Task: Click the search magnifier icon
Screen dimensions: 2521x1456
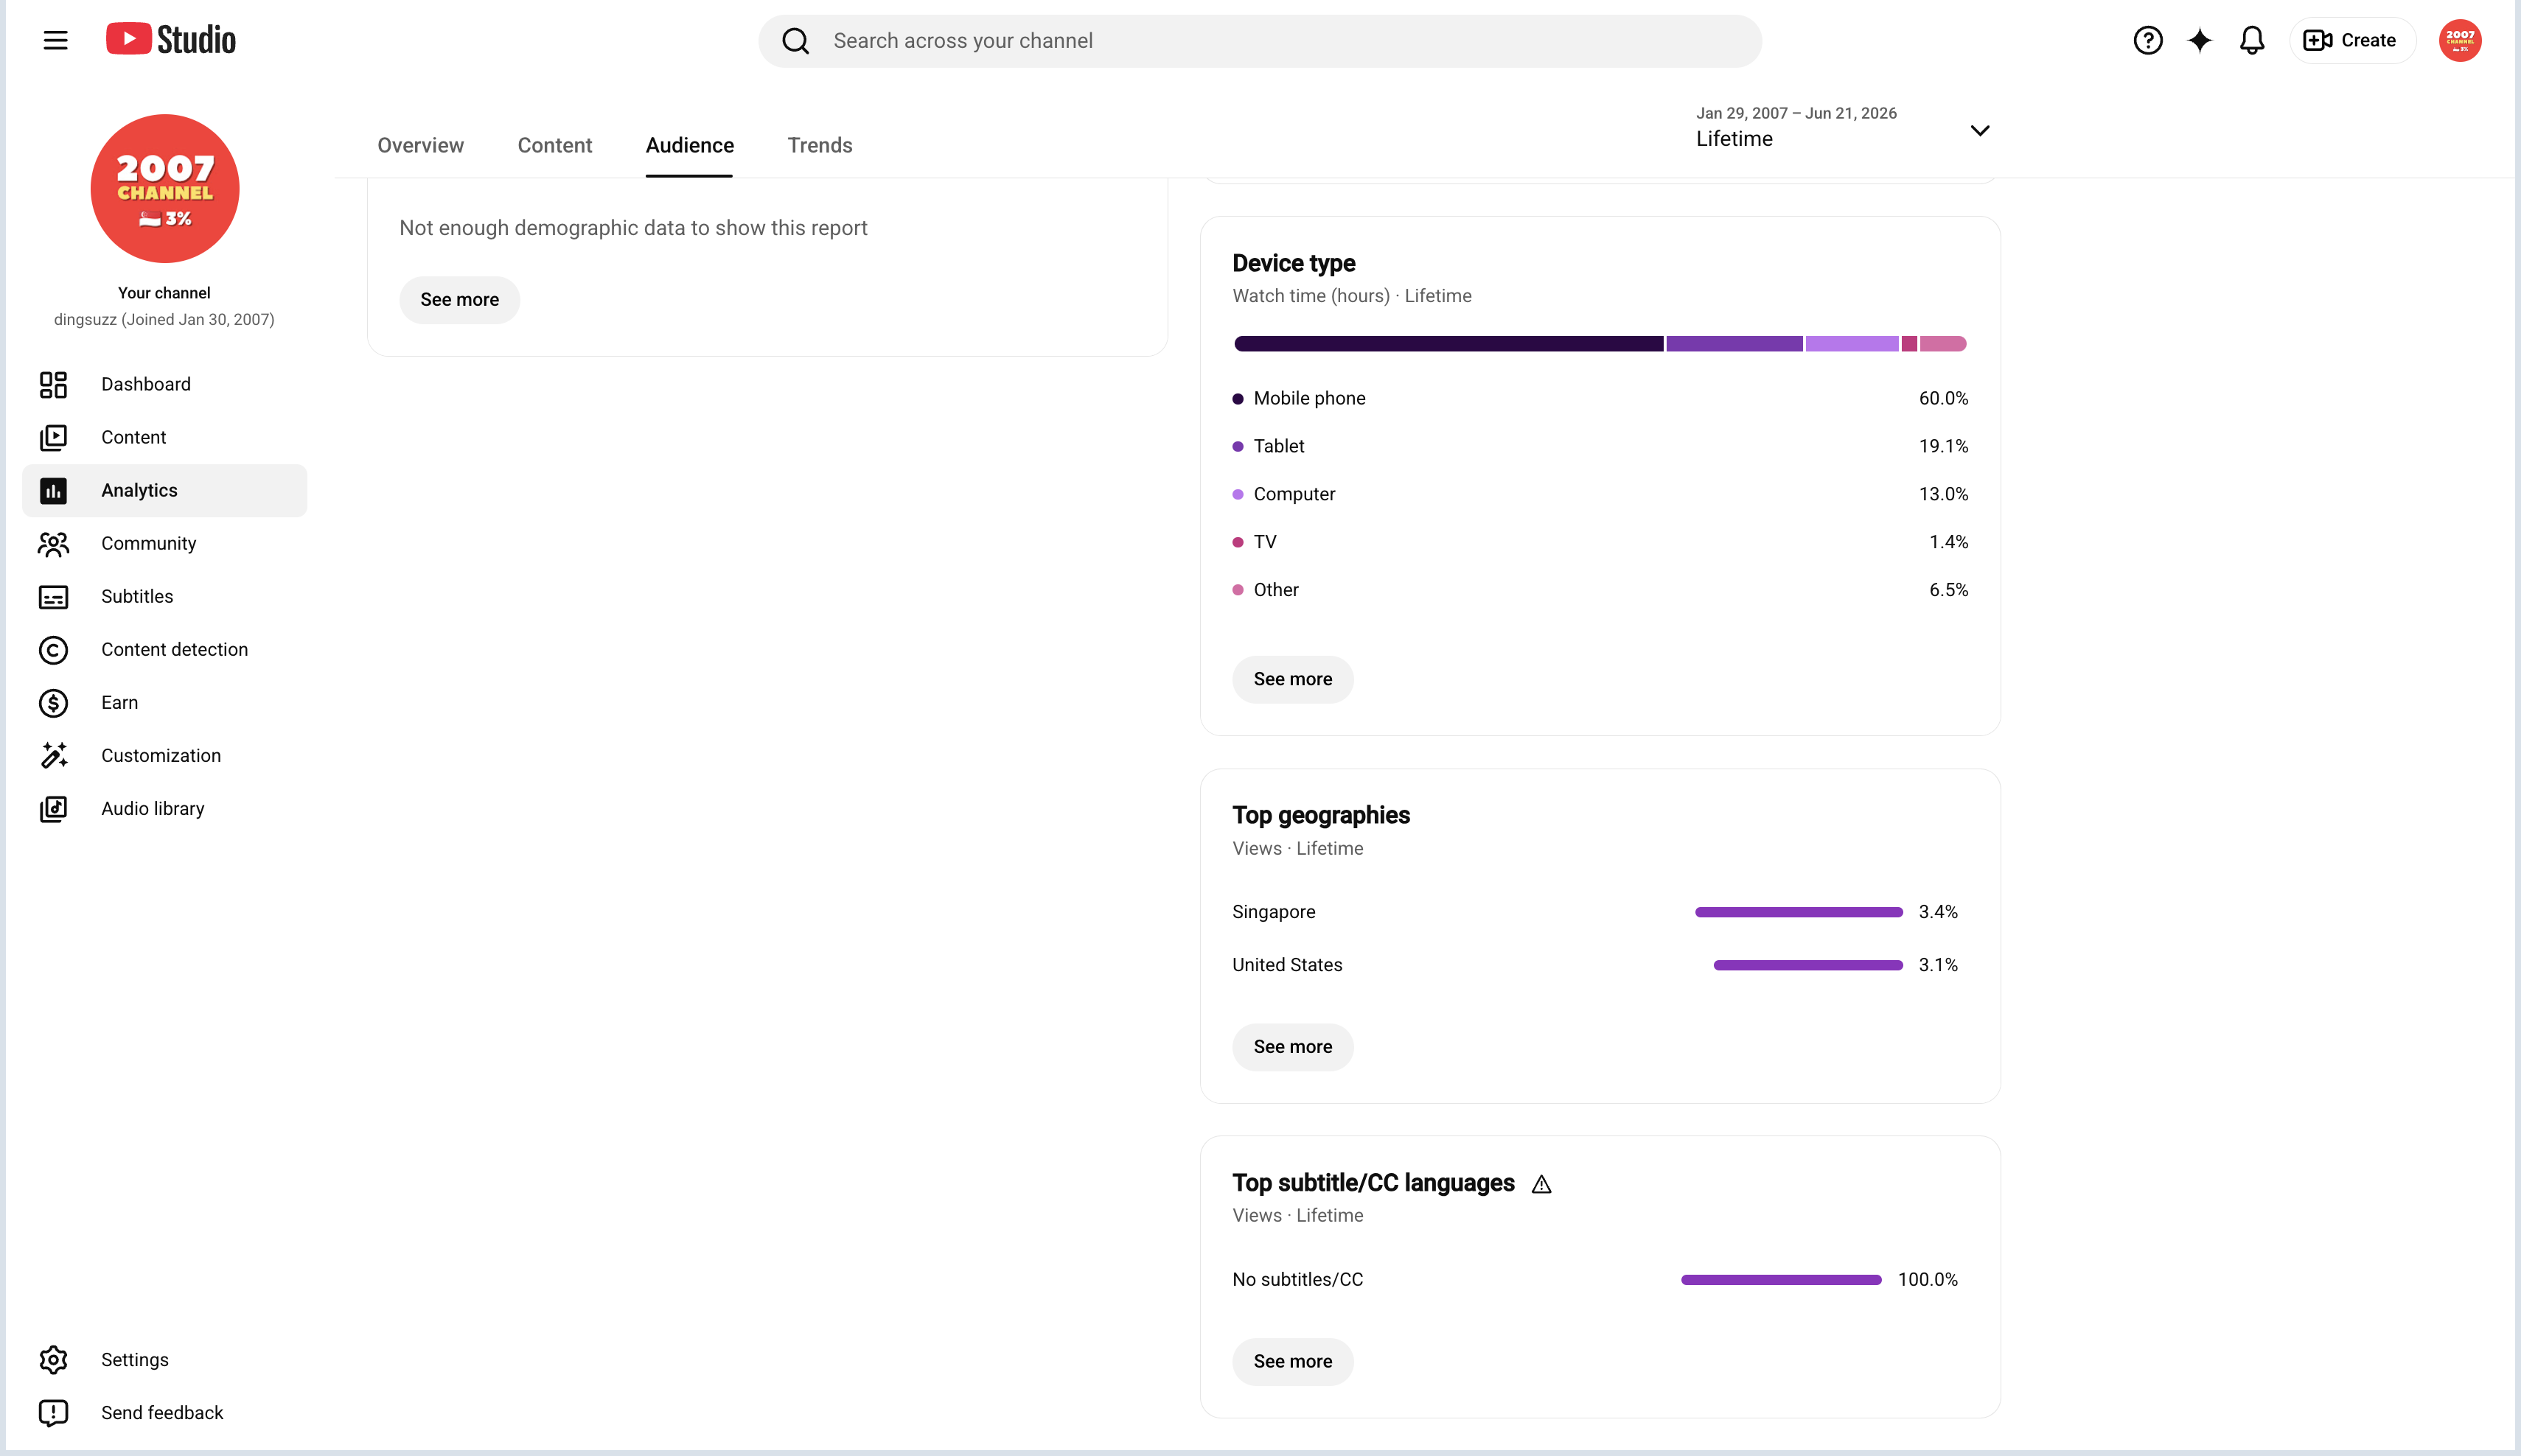Action: coord(795,41)
